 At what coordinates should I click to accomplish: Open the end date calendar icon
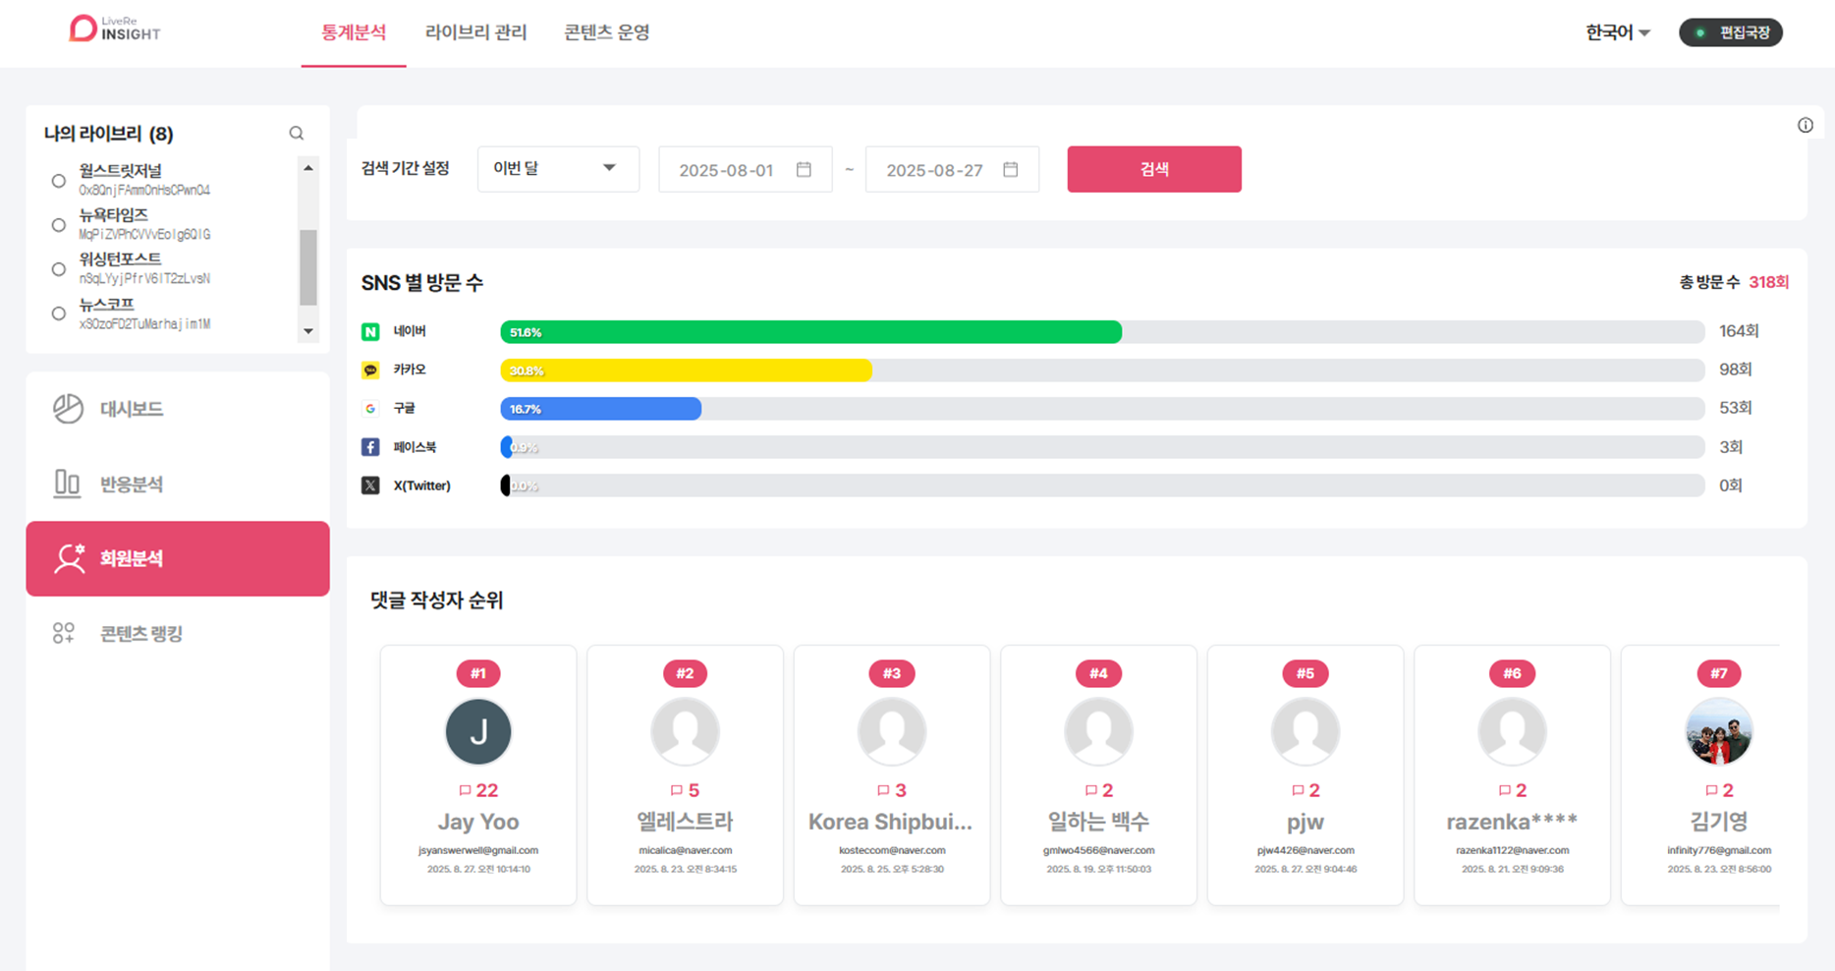[x=1011, y=169]
